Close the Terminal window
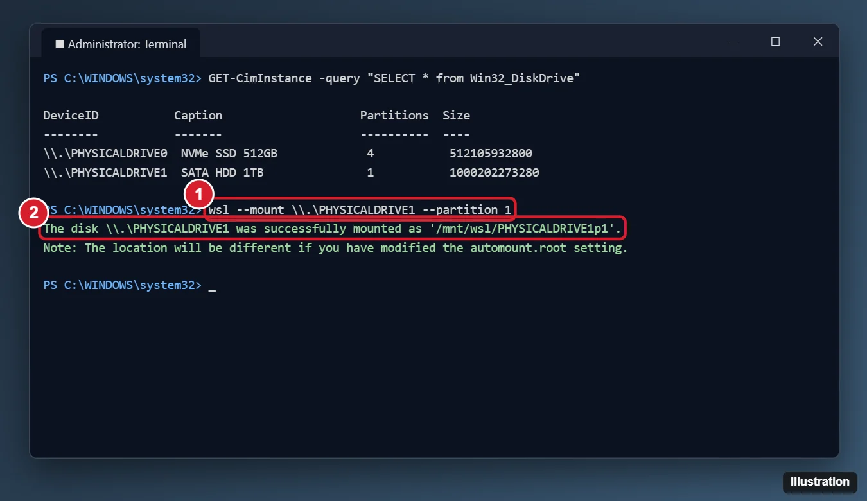Image resolution: width=867 pixels, height=501 pixels. point(818,42)
